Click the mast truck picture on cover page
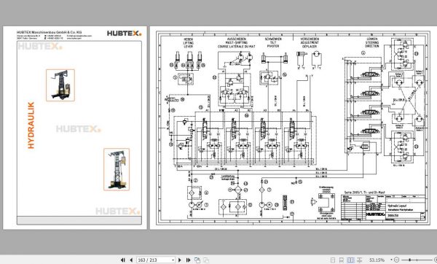Screen dimensions: 437x264 117,169
